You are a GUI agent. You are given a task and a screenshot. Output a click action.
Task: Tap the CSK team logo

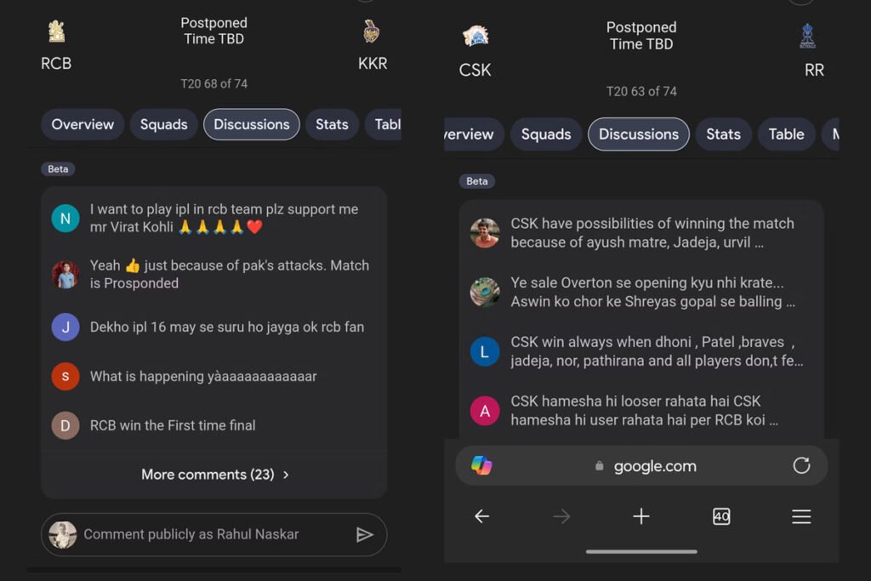(x=475, y=36)
